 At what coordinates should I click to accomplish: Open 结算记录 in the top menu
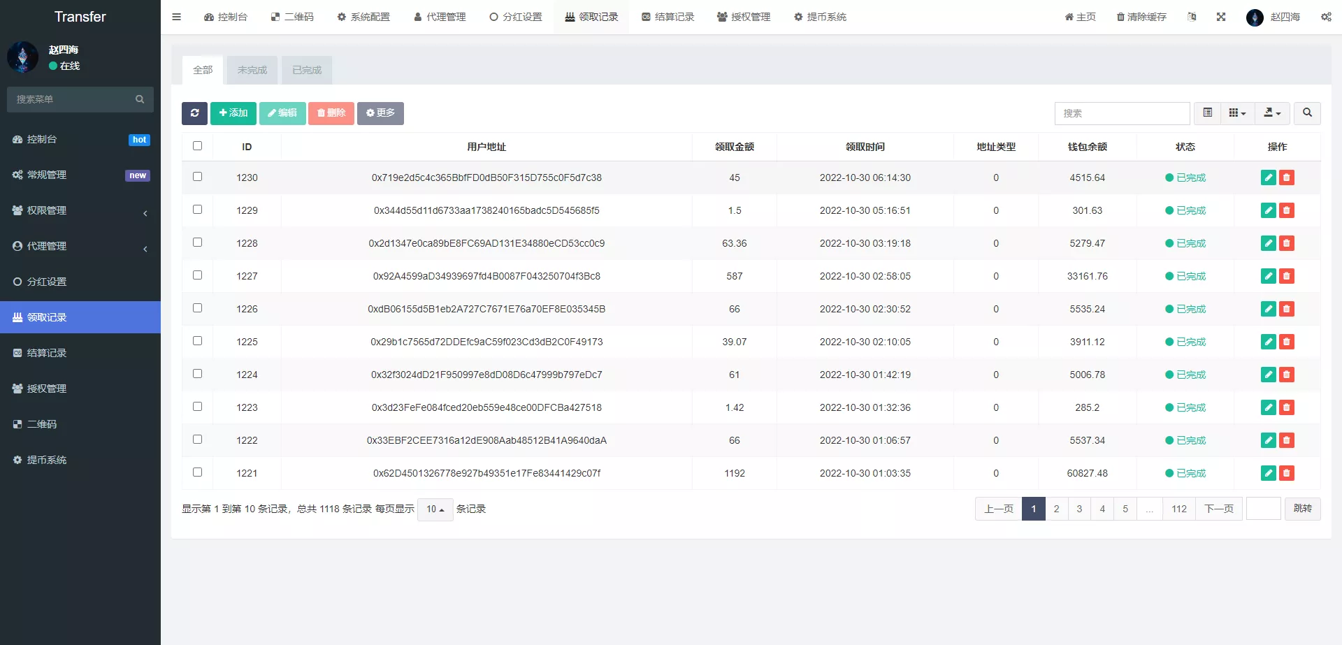coord(668,17)
